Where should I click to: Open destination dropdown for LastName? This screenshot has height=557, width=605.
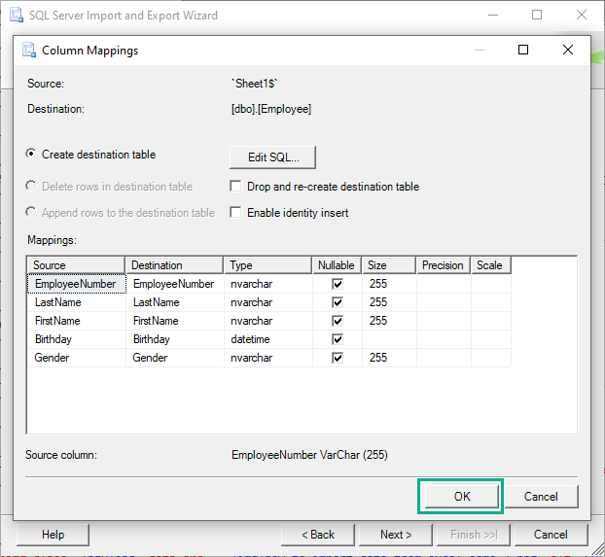click(x=175, y=302)
